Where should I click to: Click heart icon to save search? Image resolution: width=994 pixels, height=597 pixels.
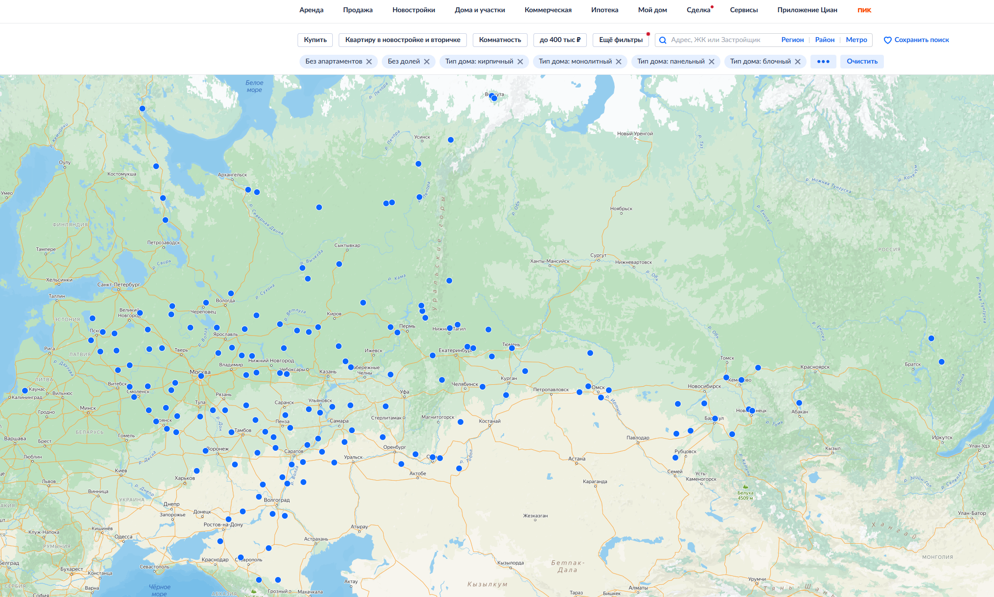click(887, 40)
